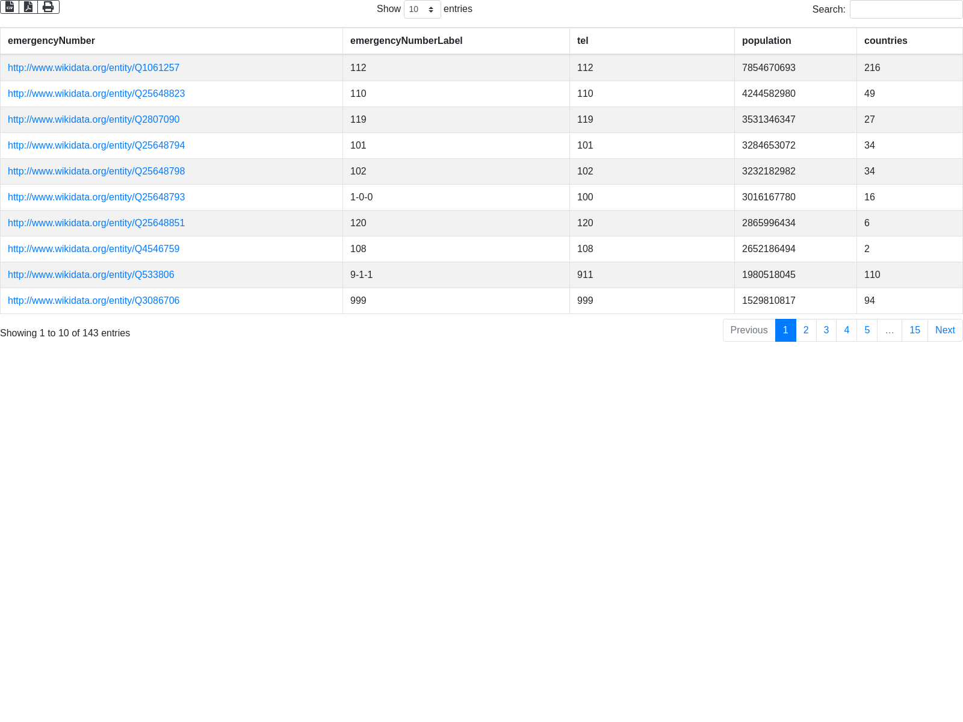Select page 3 in pagination

[826, 330]
